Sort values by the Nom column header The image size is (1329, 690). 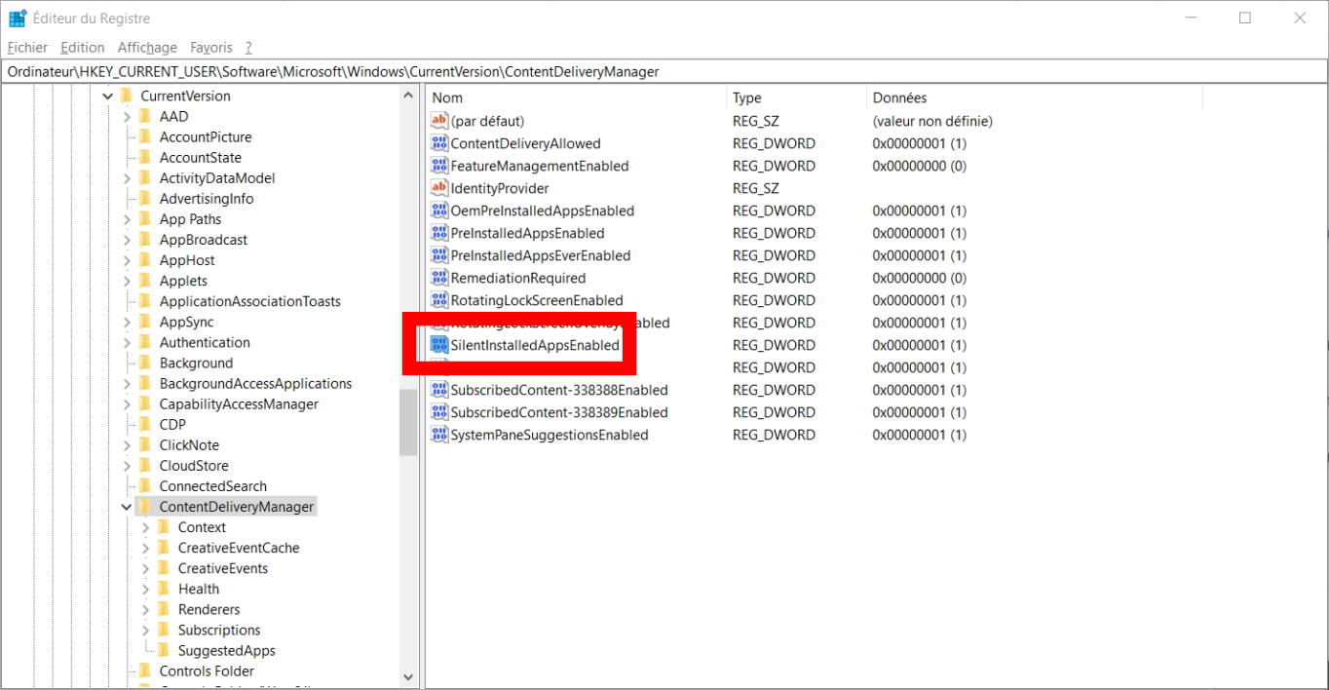pos(575,97)
